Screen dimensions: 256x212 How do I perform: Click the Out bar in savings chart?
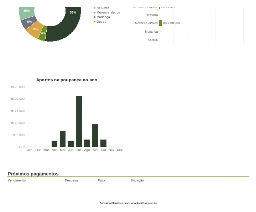[103, 143]
